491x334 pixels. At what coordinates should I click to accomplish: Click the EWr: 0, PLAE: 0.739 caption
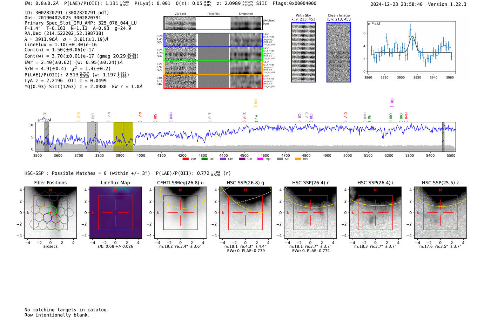coord(246,251)
